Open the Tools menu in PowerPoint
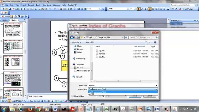 tap(38, 5)
